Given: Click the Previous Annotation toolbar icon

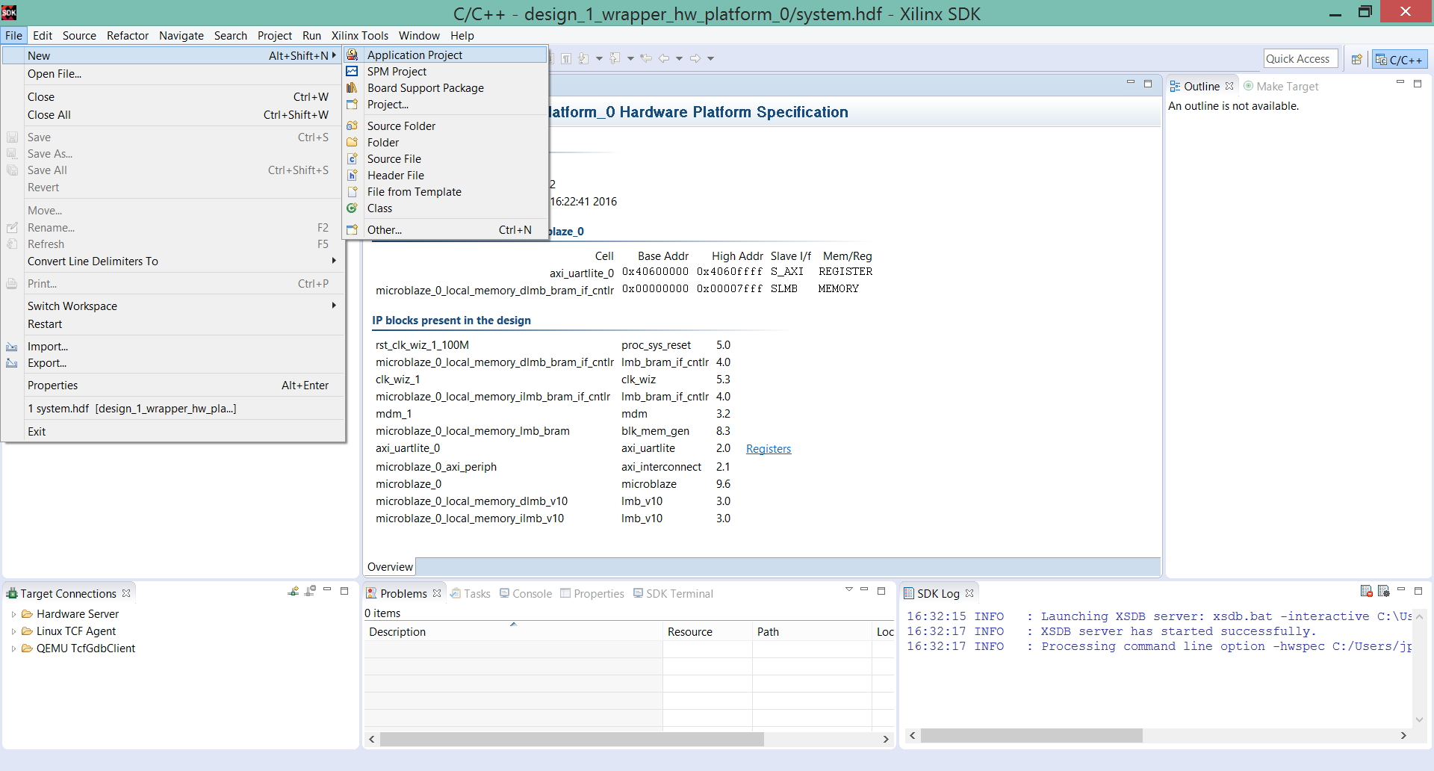Looking at the screenshot, I should pyautogui.click(x=615, y=58).
